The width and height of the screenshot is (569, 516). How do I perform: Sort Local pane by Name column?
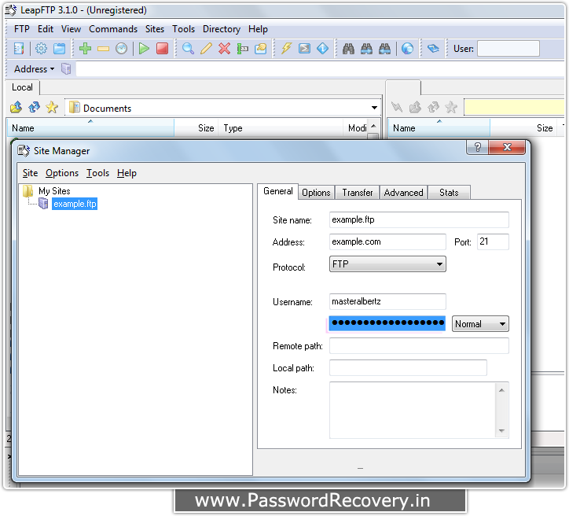(x=90, y=127)
